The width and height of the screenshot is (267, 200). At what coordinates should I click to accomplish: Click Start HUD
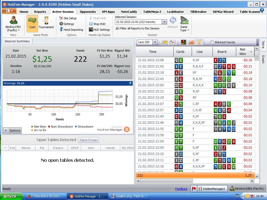coord(98,18)
